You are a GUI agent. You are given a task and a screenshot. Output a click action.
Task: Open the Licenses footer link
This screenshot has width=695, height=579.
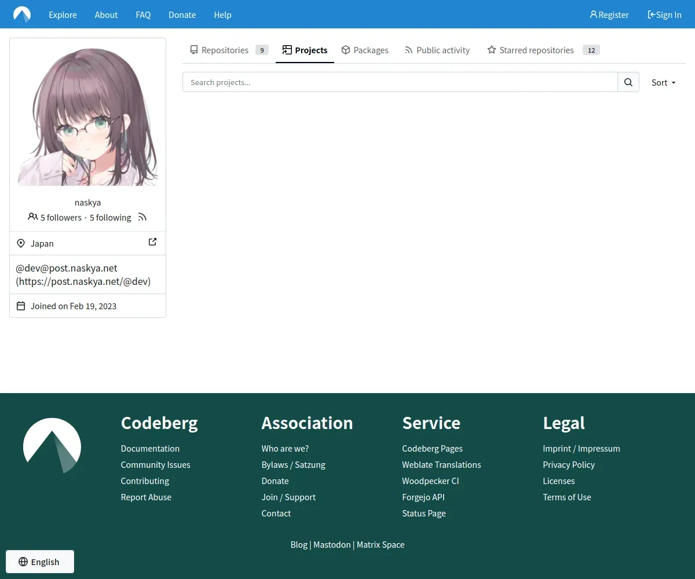tap(559, 481)
